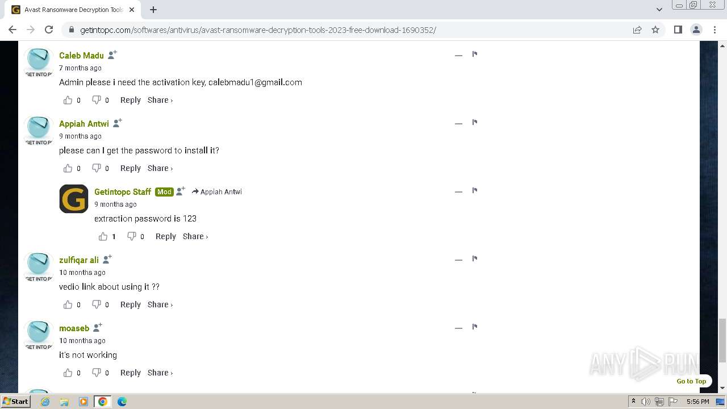Screen dimensions: 727x409
Task: Collapse the Getintopc Staff reply
Action: point(458,191)
